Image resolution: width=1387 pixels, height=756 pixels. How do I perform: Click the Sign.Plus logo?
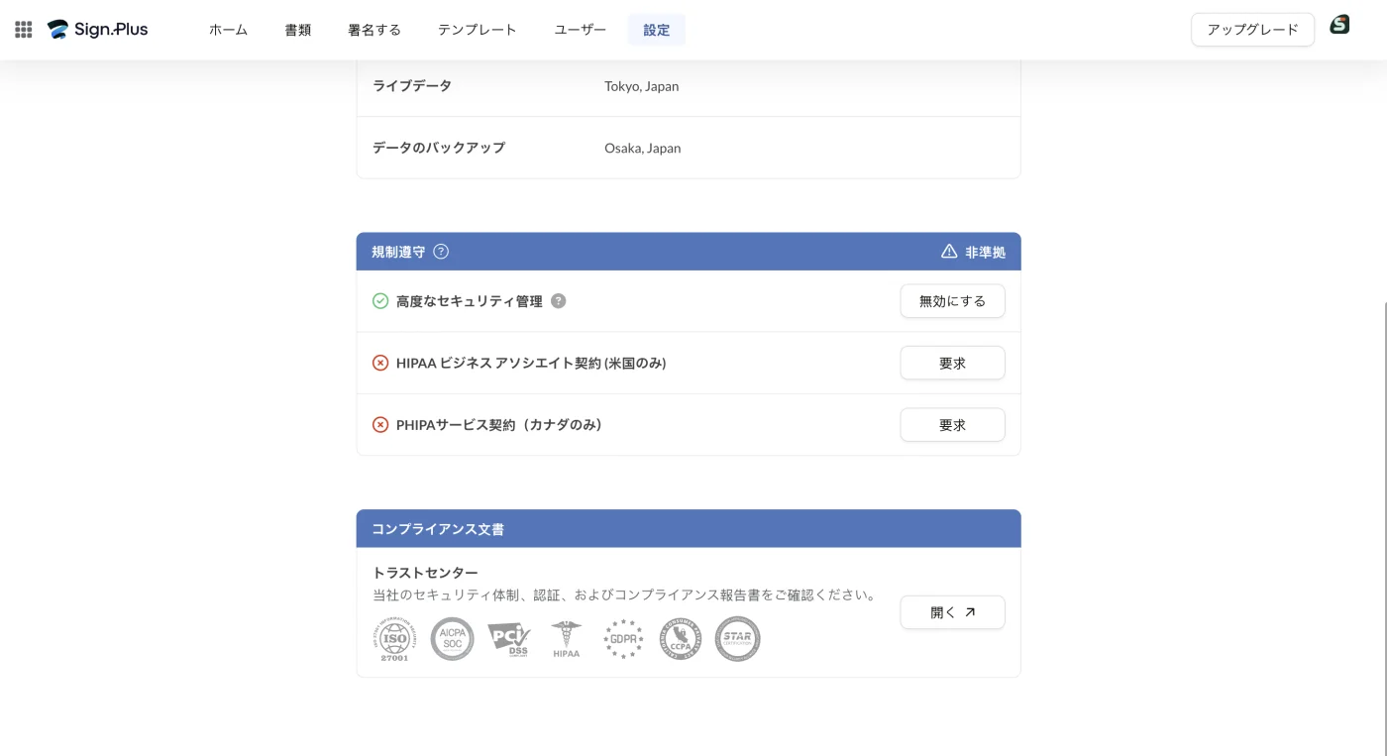point(98,30)
